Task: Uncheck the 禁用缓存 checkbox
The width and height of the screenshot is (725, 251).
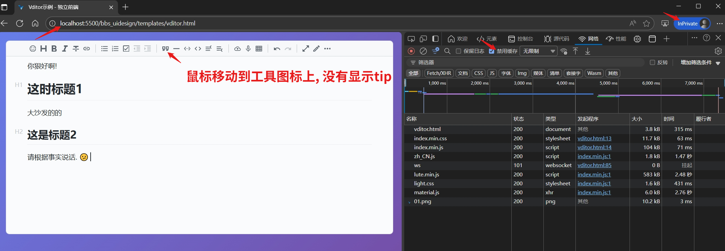Action: (492, 51)
